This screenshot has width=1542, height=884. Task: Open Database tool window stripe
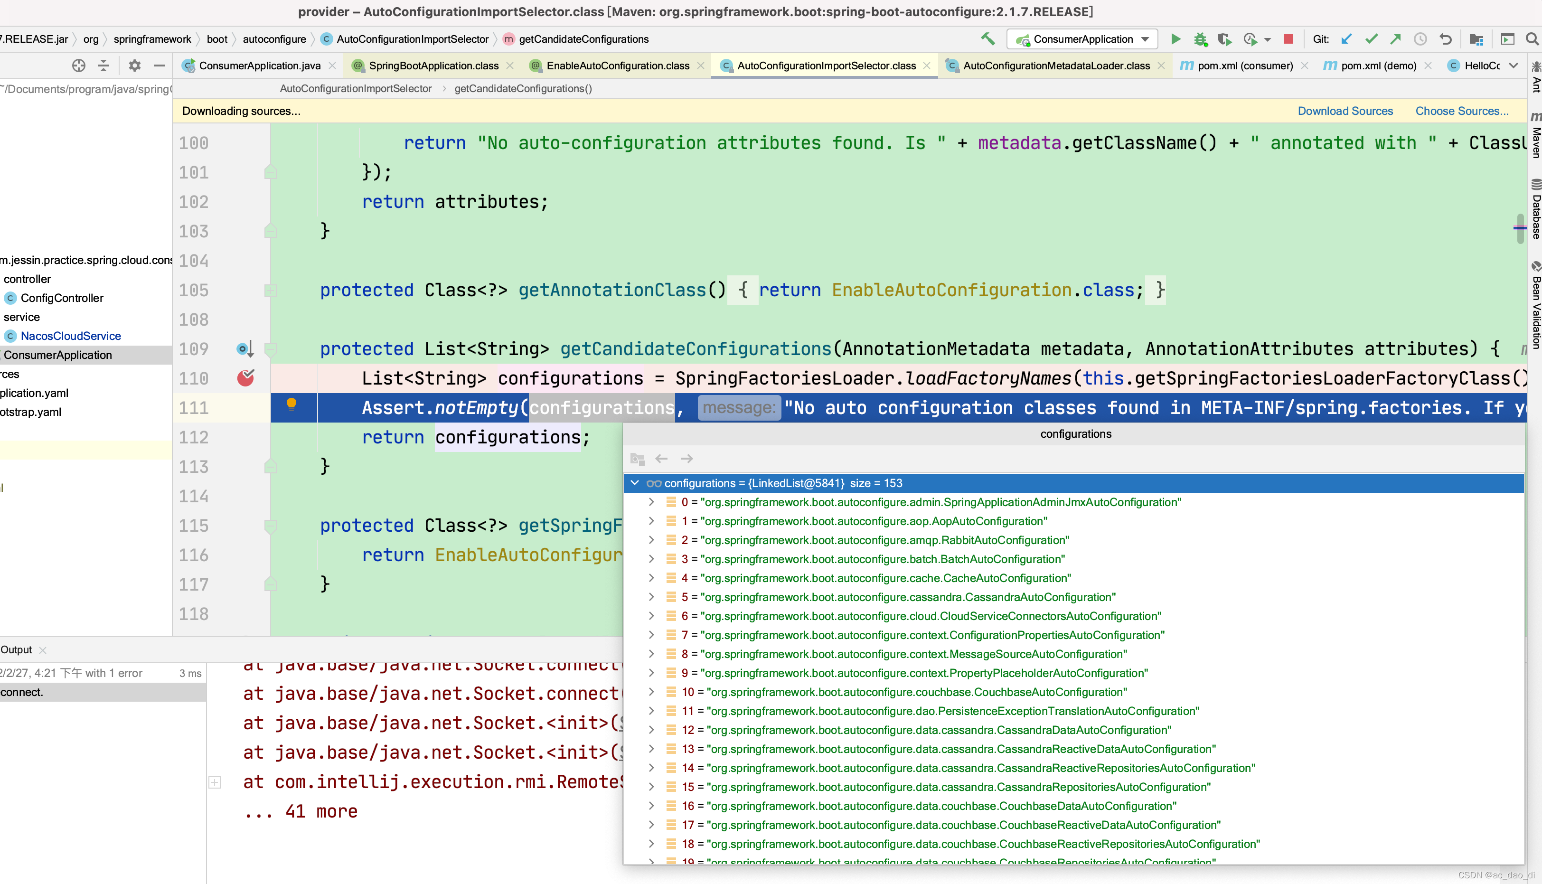[x=1535, y=209]
